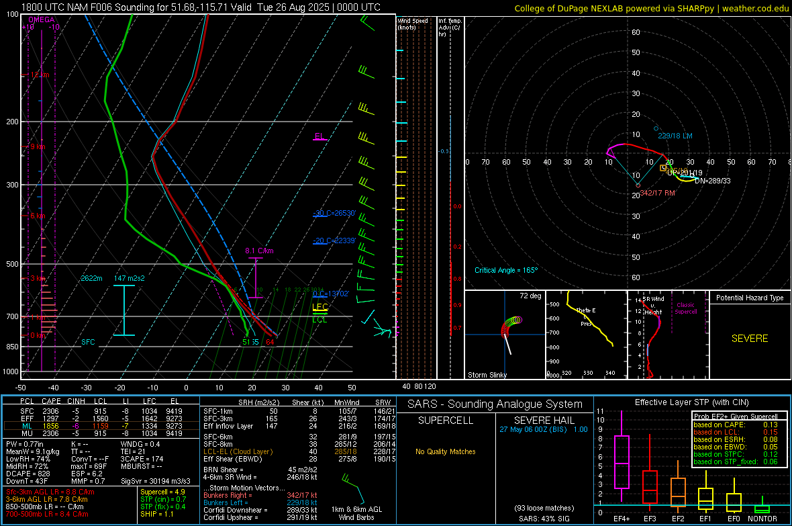Click the "Potential Hazard Type" heading
Viewport: 792px width, 526px height.
(750, 298)
